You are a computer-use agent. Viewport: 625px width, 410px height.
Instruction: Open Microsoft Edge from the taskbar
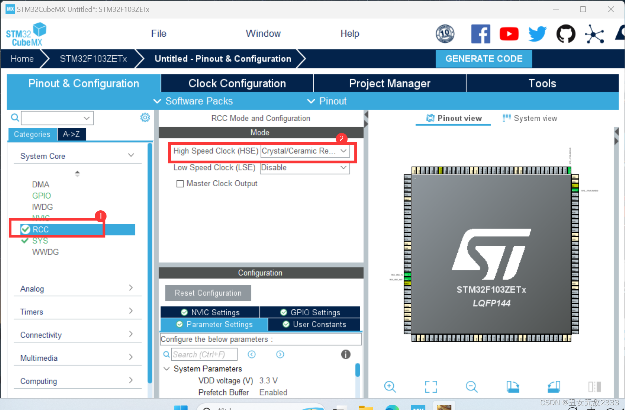pyautogui.click(x=392, y=407)
